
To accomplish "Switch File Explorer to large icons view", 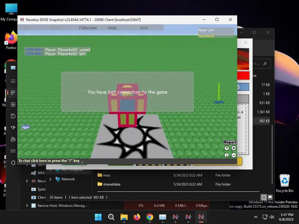I will [270, 197].
